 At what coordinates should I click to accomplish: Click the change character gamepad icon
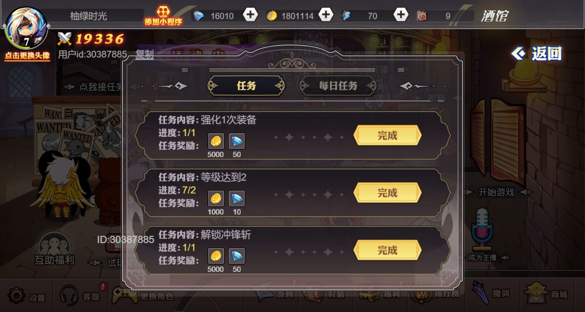pyautogui.click(x=124, y=295)
